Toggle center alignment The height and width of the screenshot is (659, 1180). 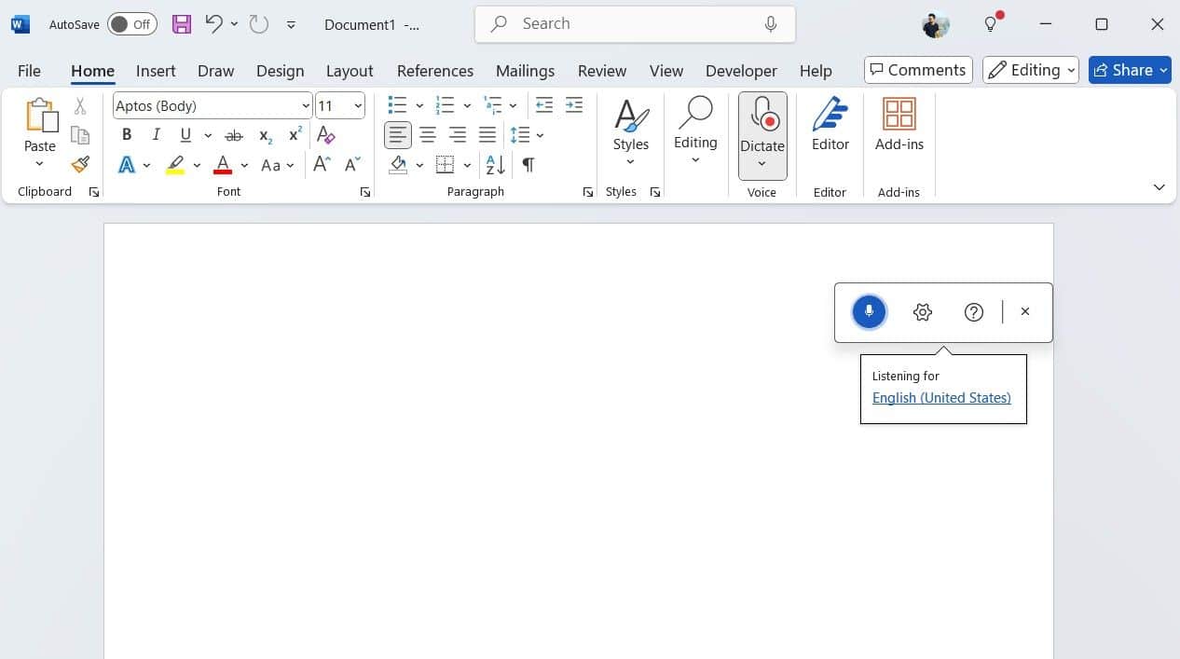[x=428, y=134]
